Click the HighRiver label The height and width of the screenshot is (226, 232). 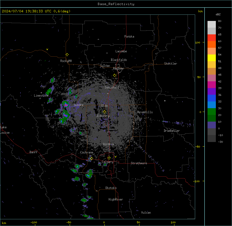[x=115, y=199]
